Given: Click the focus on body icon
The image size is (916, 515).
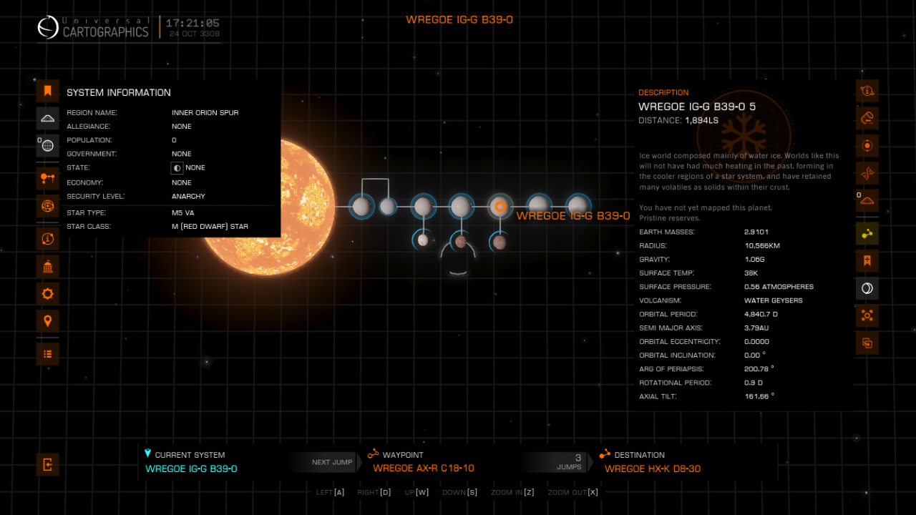Looking at the screenshot, I should pyautogui.click(x=867, y=315).
